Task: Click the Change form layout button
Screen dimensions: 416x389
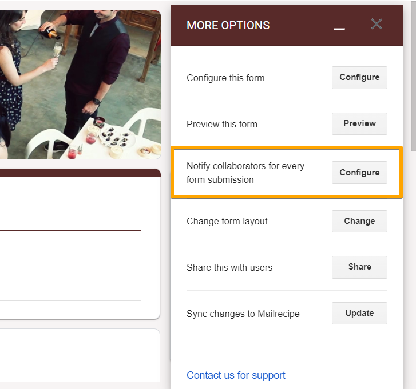Action: 359,221
